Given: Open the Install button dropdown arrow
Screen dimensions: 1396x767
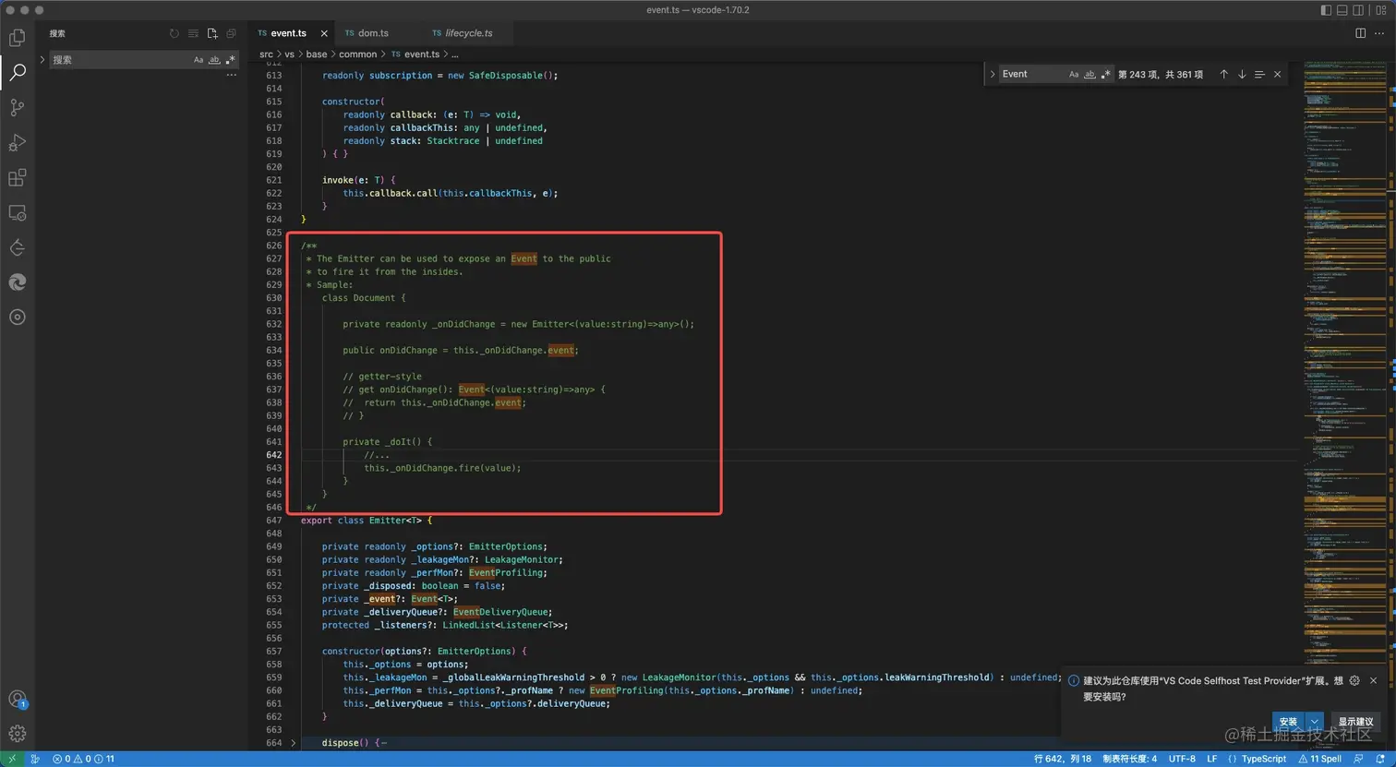Looking at the screenshot, I should [1313, 722].
